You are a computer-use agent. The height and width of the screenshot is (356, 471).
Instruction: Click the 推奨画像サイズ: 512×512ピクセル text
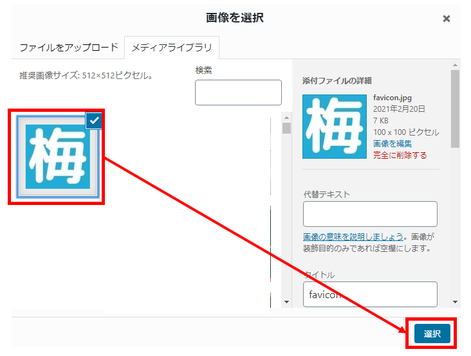click(86, 75)
